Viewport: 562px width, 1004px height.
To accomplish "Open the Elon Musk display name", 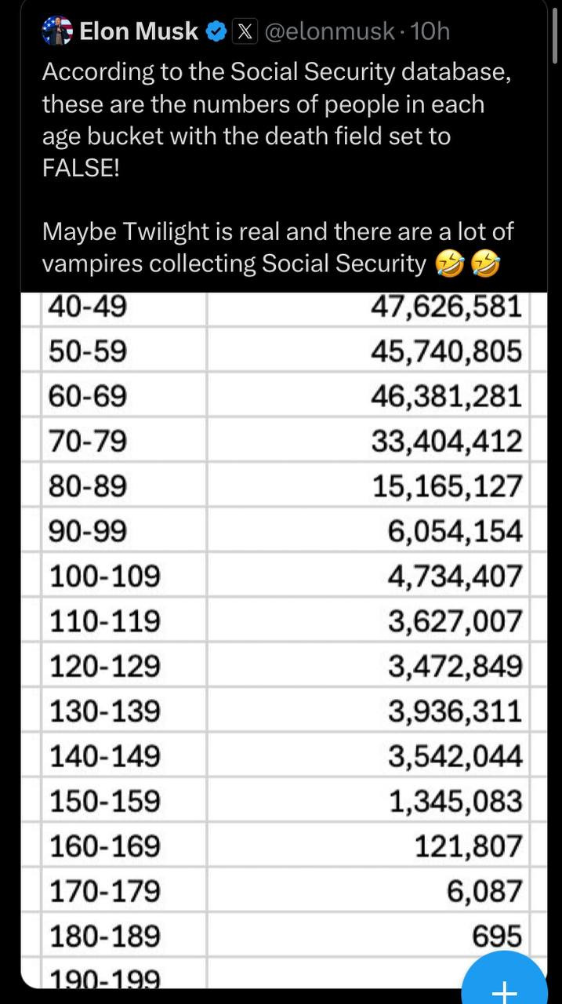I will coord(139,31).
